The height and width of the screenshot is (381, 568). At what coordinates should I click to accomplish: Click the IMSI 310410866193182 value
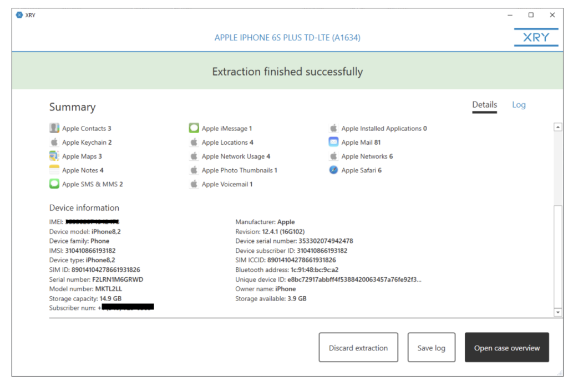90,251
